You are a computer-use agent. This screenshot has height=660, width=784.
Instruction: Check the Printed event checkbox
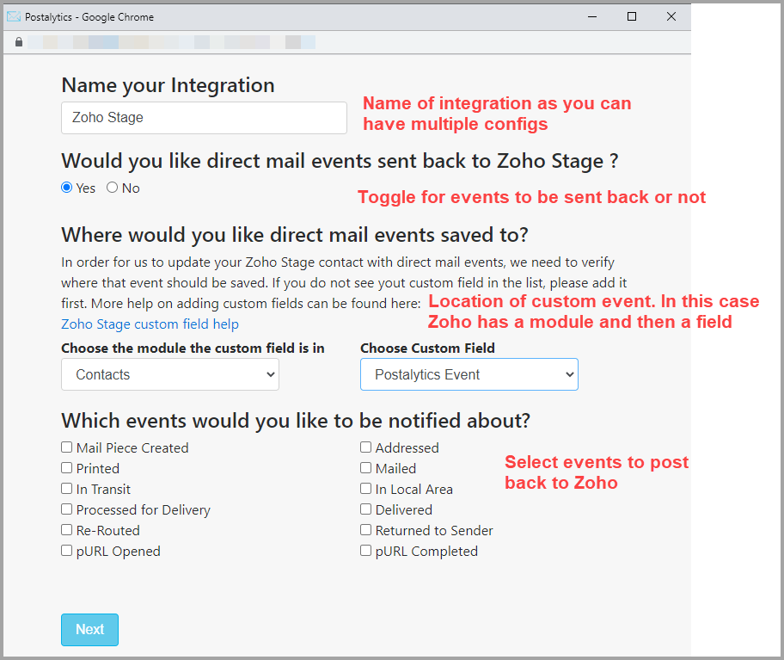(66, 468)
